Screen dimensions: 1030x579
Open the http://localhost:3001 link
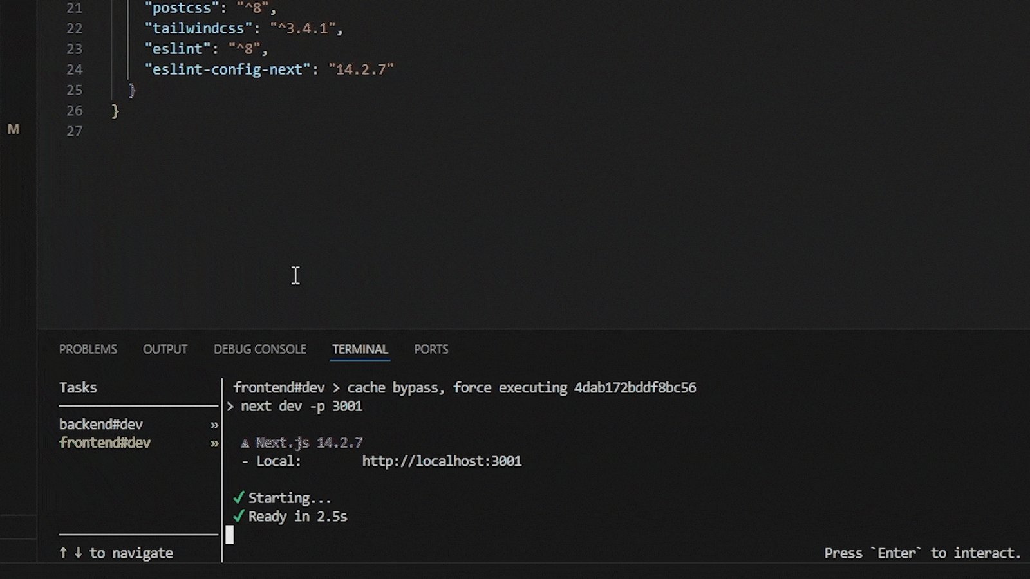click(x=442, y=461)
